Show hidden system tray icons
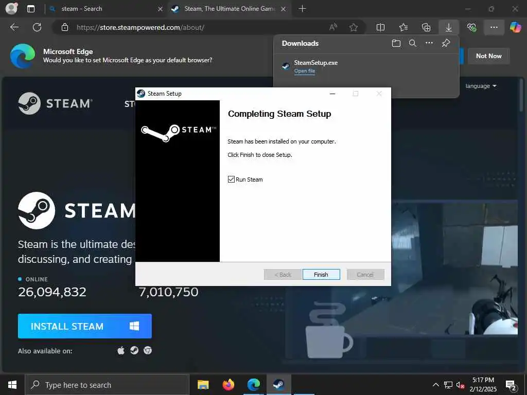The image size is (527, 395). [x=435, y=385]
